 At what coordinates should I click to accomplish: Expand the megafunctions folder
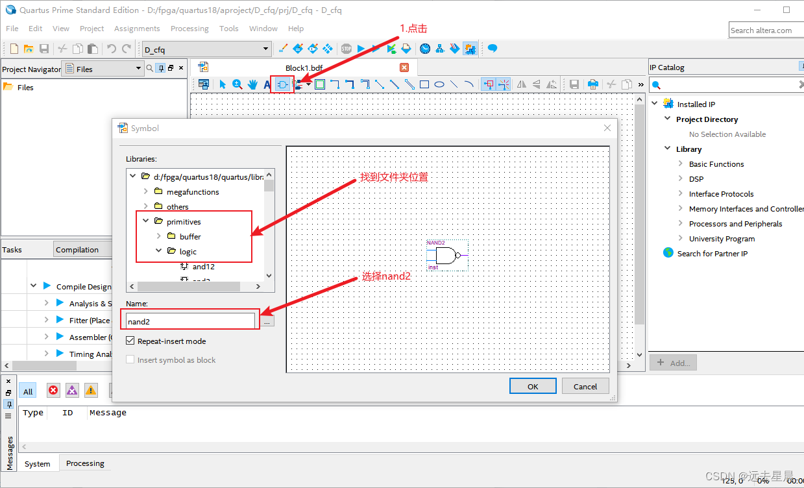coord(146,191)
